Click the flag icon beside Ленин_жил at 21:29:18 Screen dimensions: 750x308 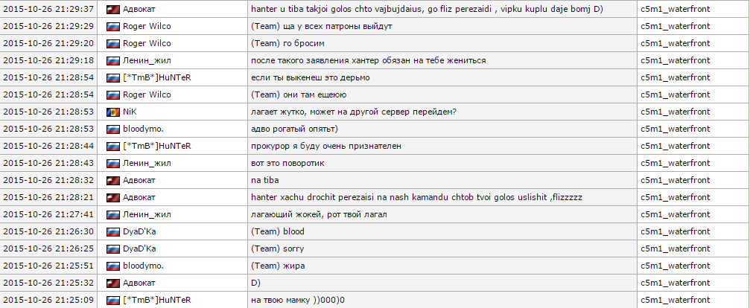113,61
